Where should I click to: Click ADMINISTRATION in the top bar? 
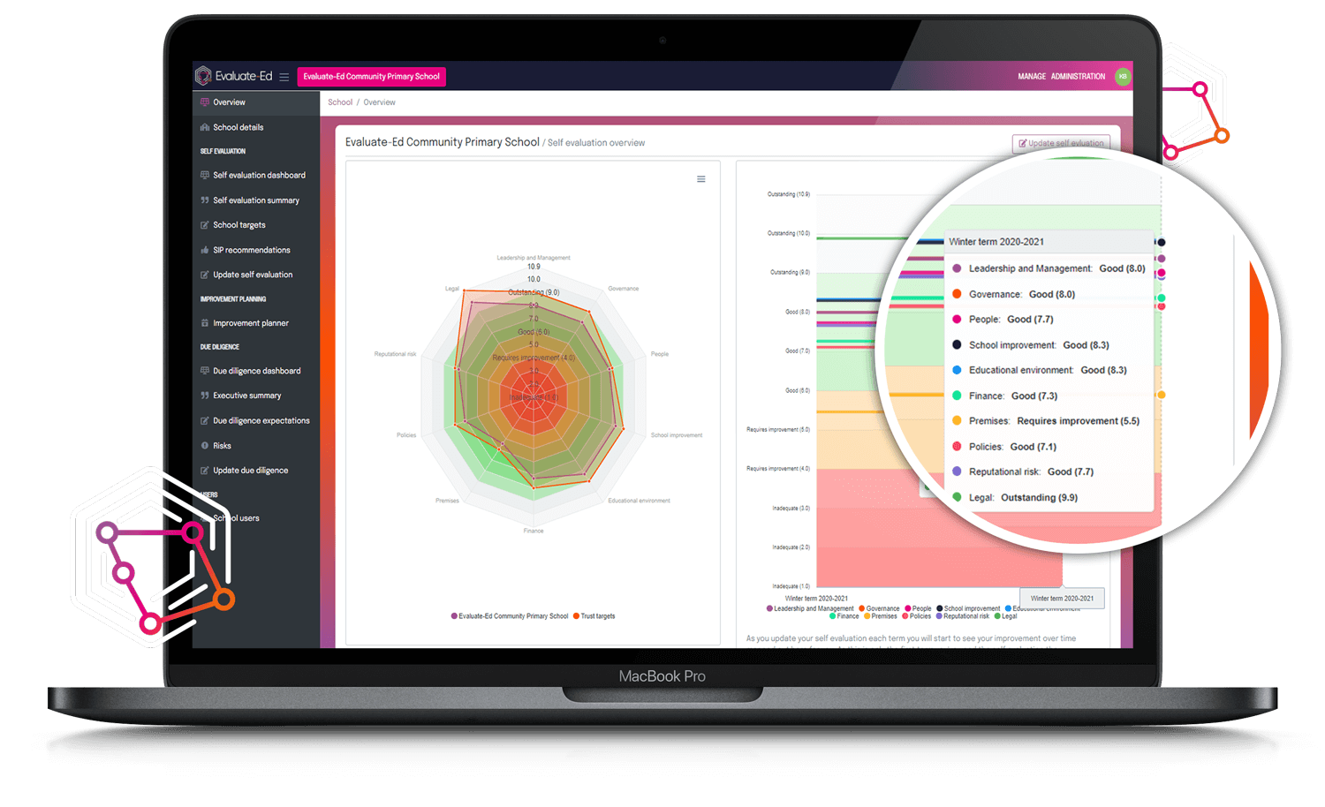pos(1078,77)
